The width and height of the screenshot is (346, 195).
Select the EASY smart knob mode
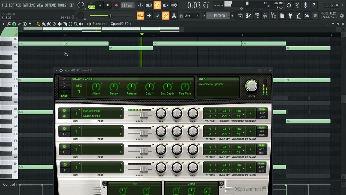64,96
